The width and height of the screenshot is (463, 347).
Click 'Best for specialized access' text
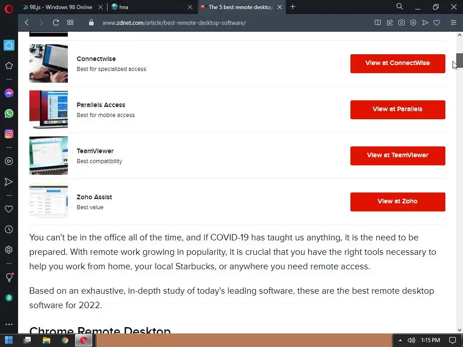[111, 69]
